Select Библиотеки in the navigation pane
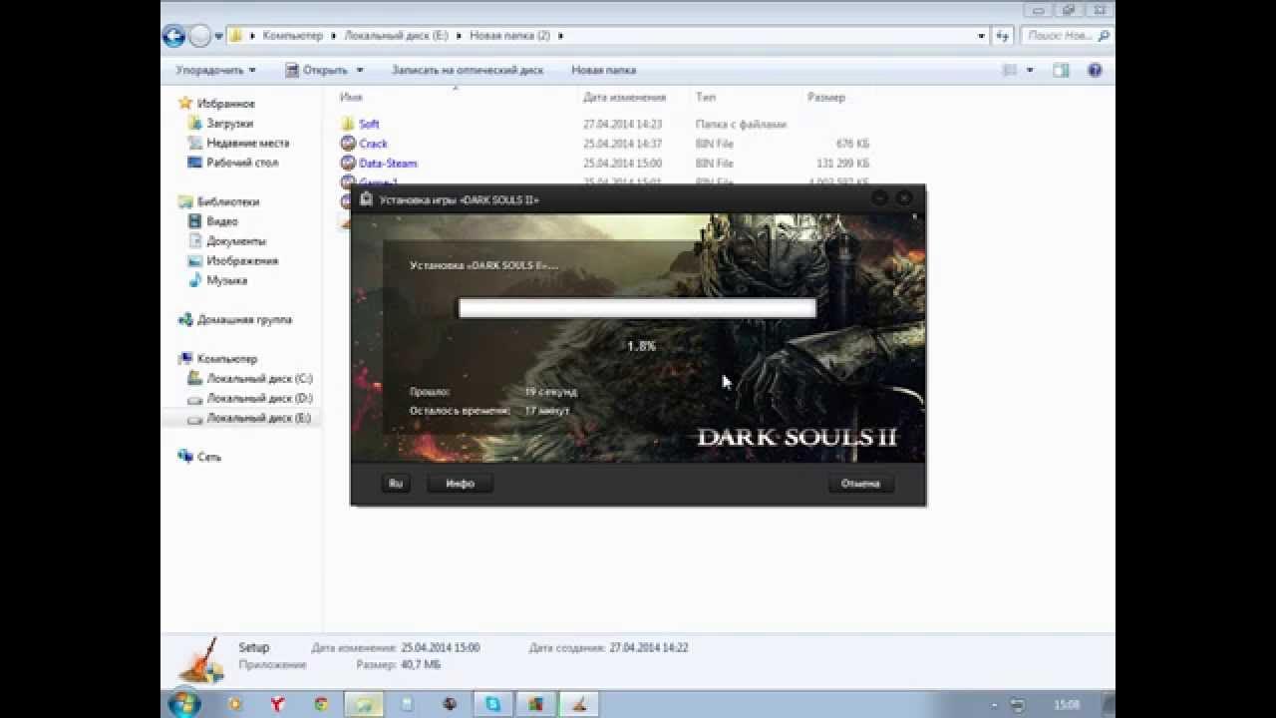Viewport: 1276px width, 718px height. coord(218,201)
